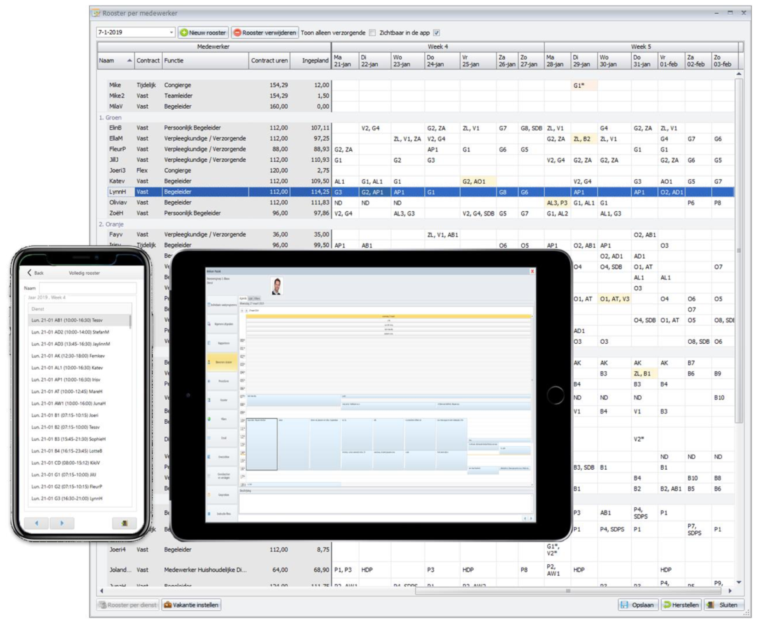Click the Sluiten exit icon
761x625 pixels.
pyautogui.click(x=711, y=605)
